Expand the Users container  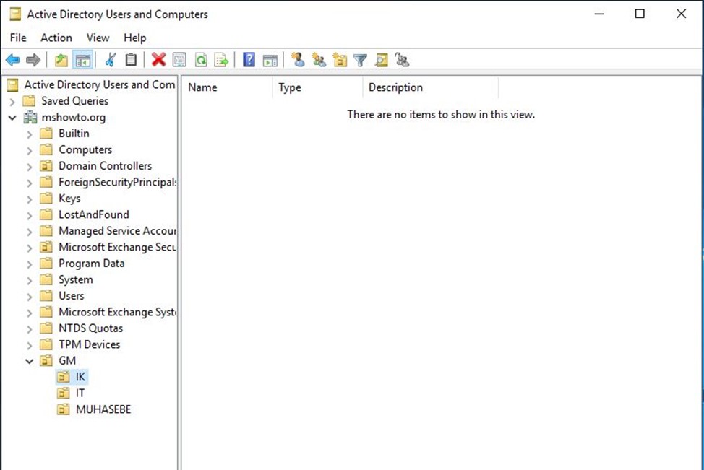pyautogui.click(x=30, y=297)
